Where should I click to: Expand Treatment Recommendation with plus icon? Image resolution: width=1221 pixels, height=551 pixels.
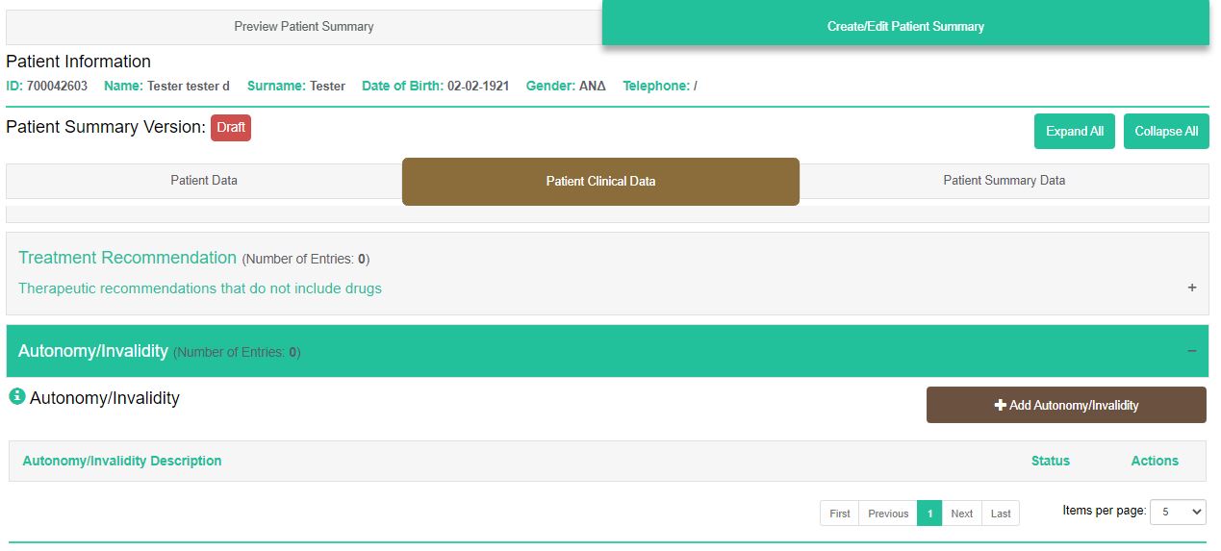pos(1191,288)
